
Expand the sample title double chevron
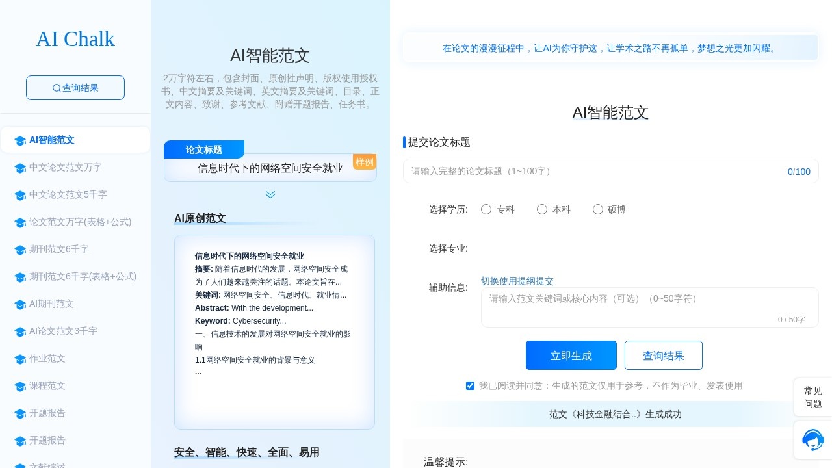tap(270, 194)
